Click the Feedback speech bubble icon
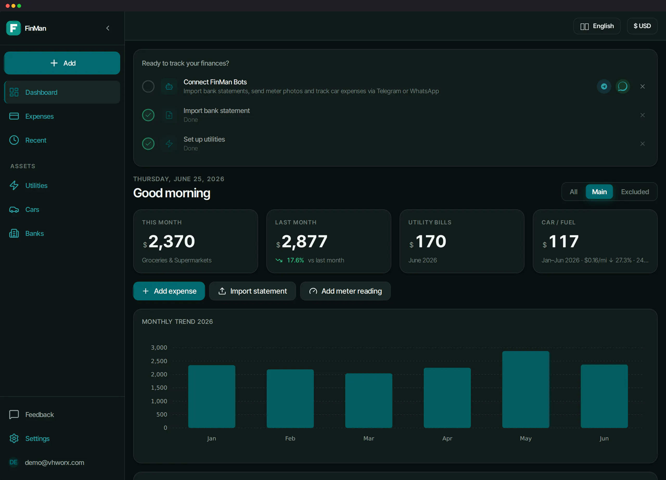 pyautogui.click(x=14, y=414)
